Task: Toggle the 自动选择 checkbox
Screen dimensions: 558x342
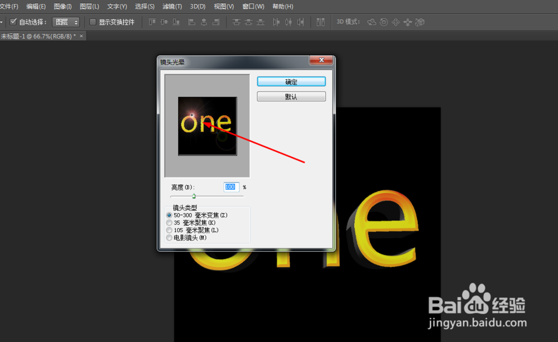Action: (12, 22)
